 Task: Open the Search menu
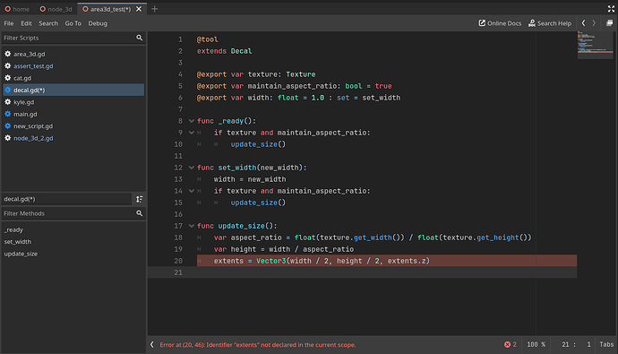48,23
